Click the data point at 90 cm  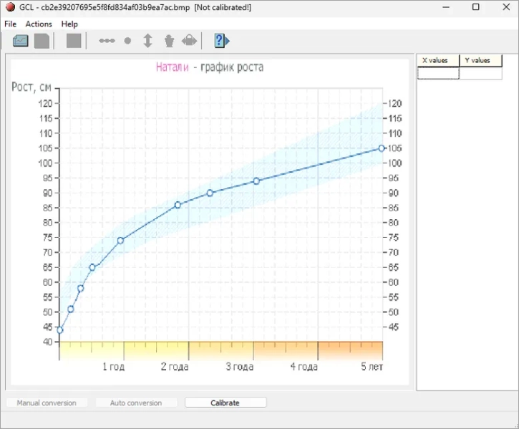[210, 193]
